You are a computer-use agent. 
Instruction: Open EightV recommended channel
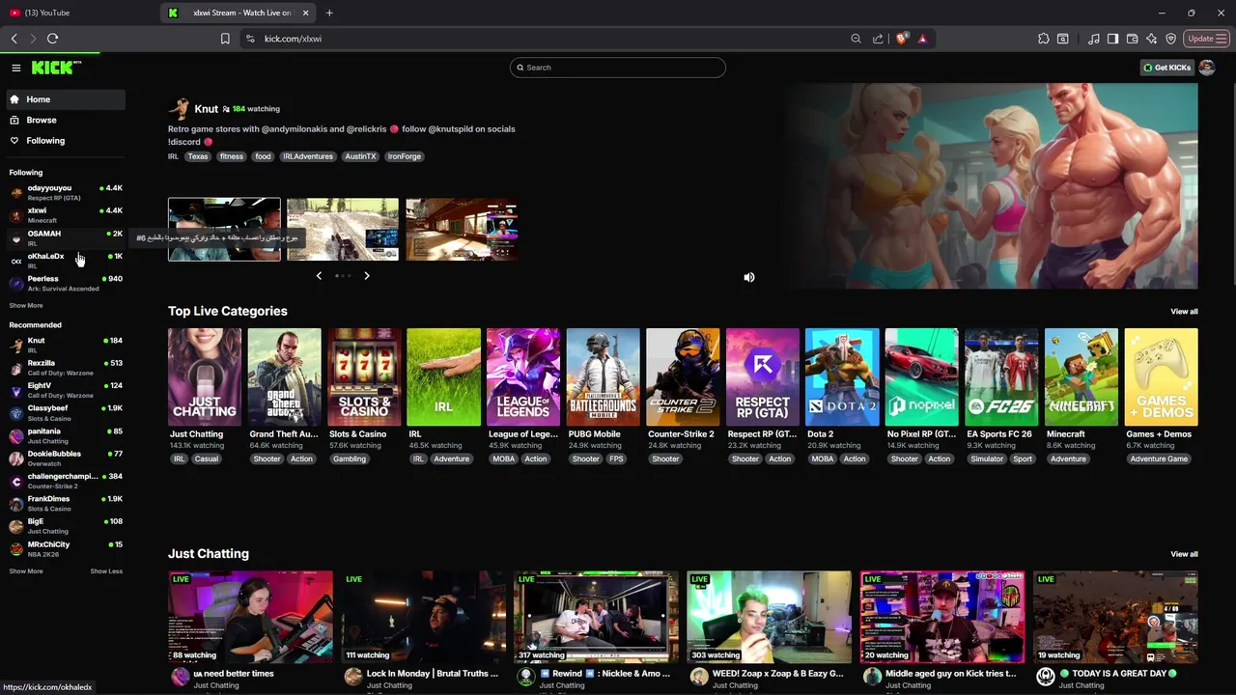click(x=66, y=390)
